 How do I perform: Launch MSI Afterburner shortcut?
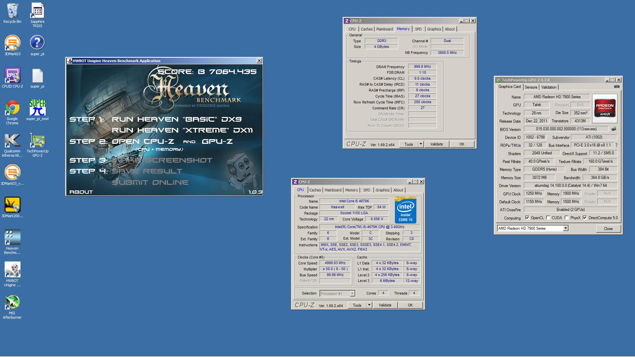[12, 307]
